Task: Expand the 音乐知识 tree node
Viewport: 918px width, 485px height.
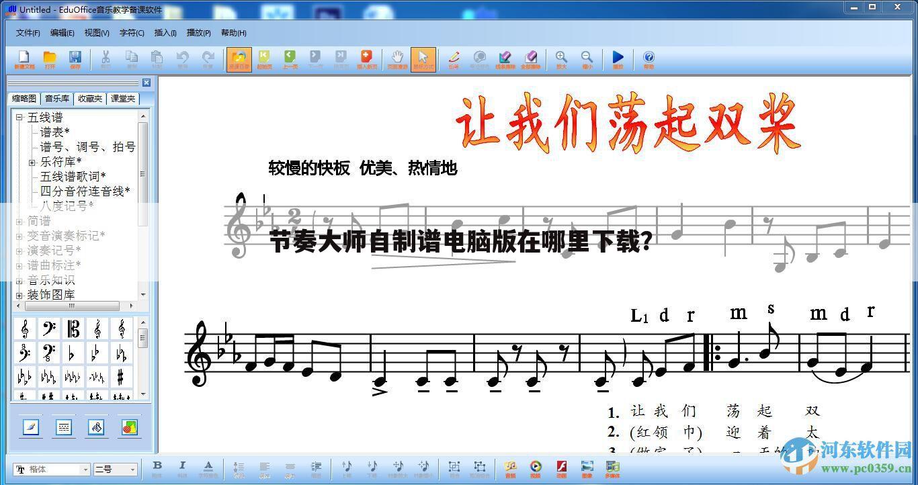Action: [x=19, y=280]
